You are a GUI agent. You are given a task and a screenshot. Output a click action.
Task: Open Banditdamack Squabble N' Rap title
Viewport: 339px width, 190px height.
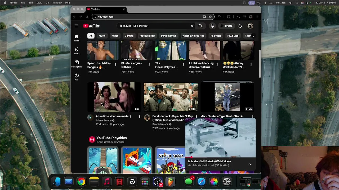click(172, 118)
